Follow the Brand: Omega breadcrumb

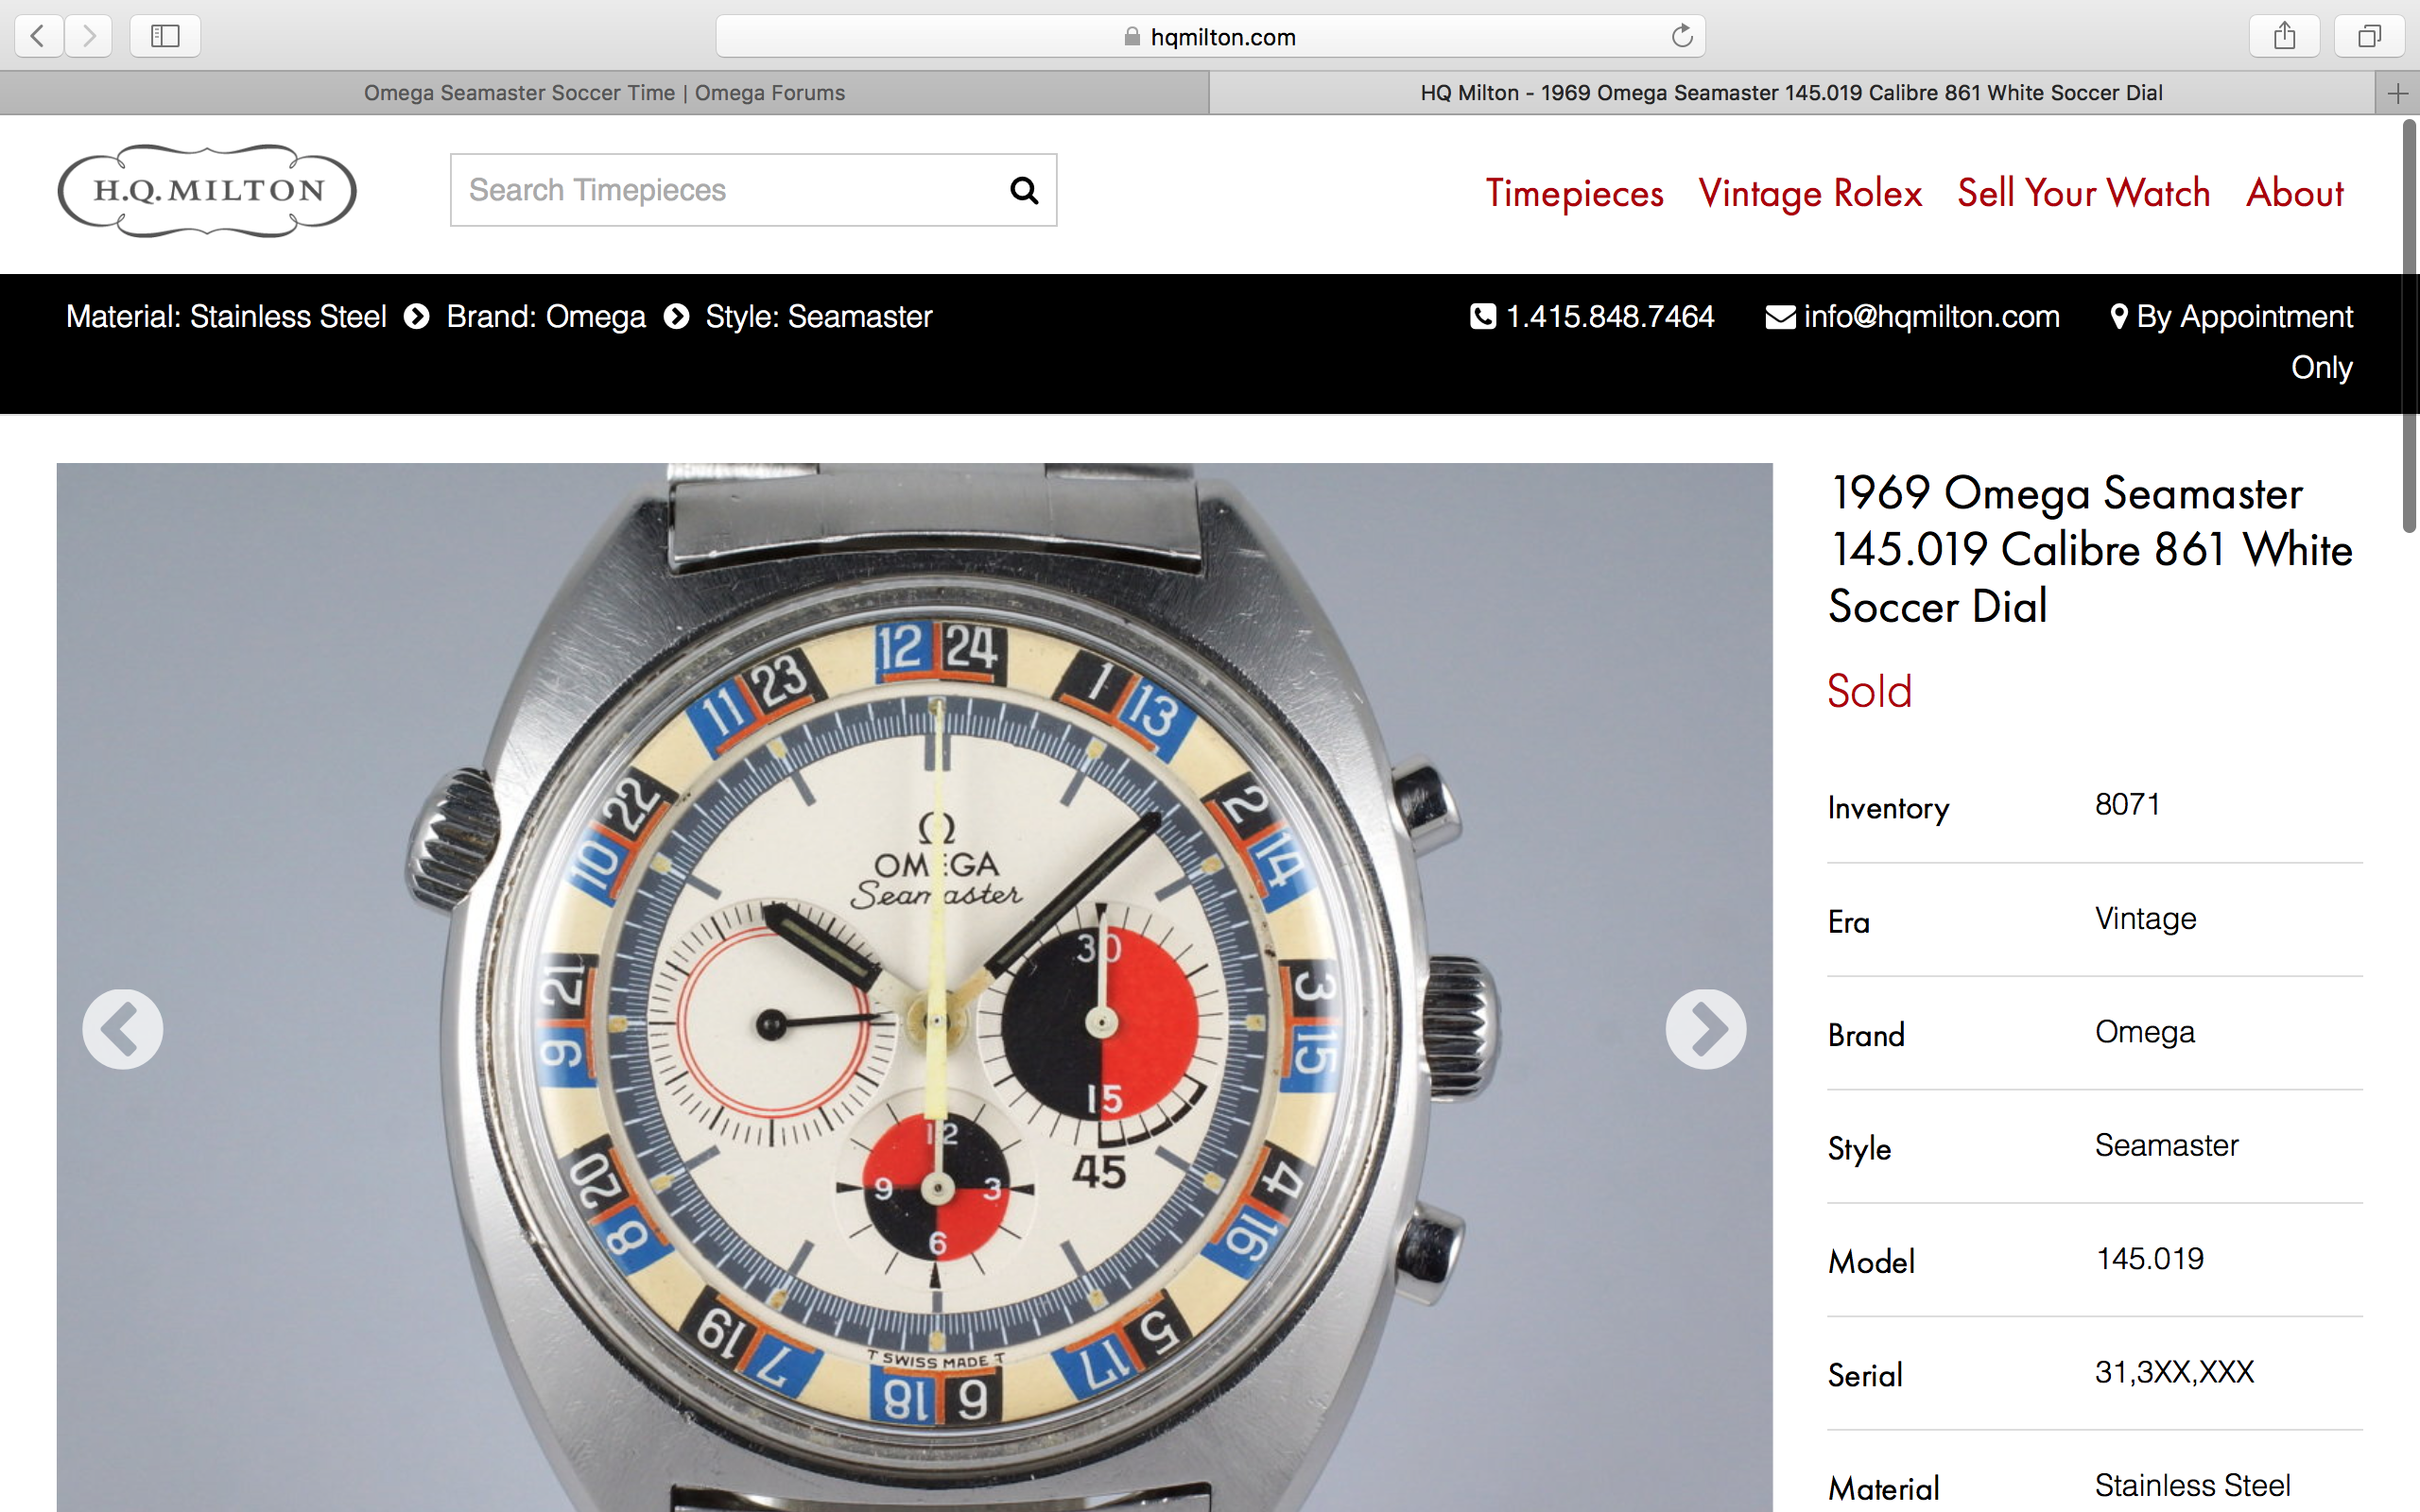pyautogui.click(x=546, y=316)
